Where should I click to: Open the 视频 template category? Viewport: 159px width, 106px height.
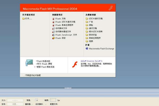coord(91,41)
